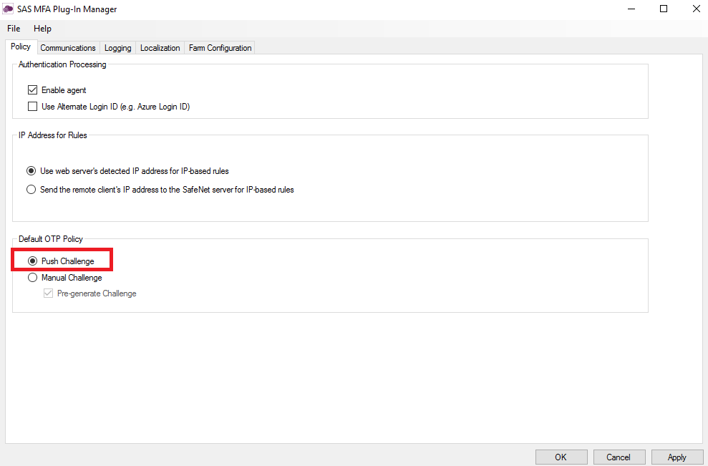Screen dimensions: 708x466
Task: Open the Help menu
Action: click(42, 29)
